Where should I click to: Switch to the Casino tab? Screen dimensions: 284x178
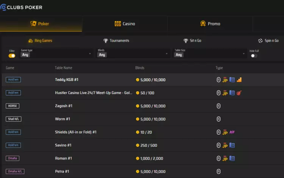pos(125,24)
